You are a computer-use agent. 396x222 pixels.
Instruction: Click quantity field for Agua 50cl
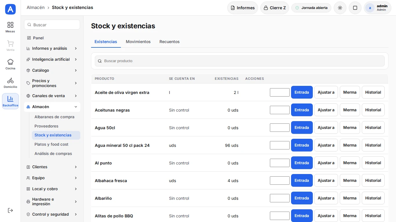click(x=280, y=127)
